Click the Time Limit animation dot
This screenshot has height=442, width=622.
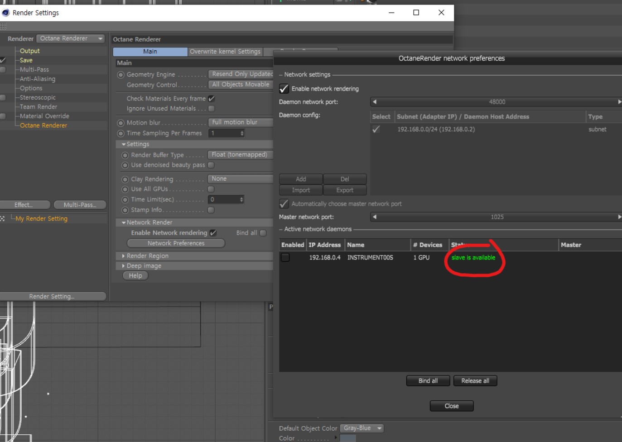point(125,200)
